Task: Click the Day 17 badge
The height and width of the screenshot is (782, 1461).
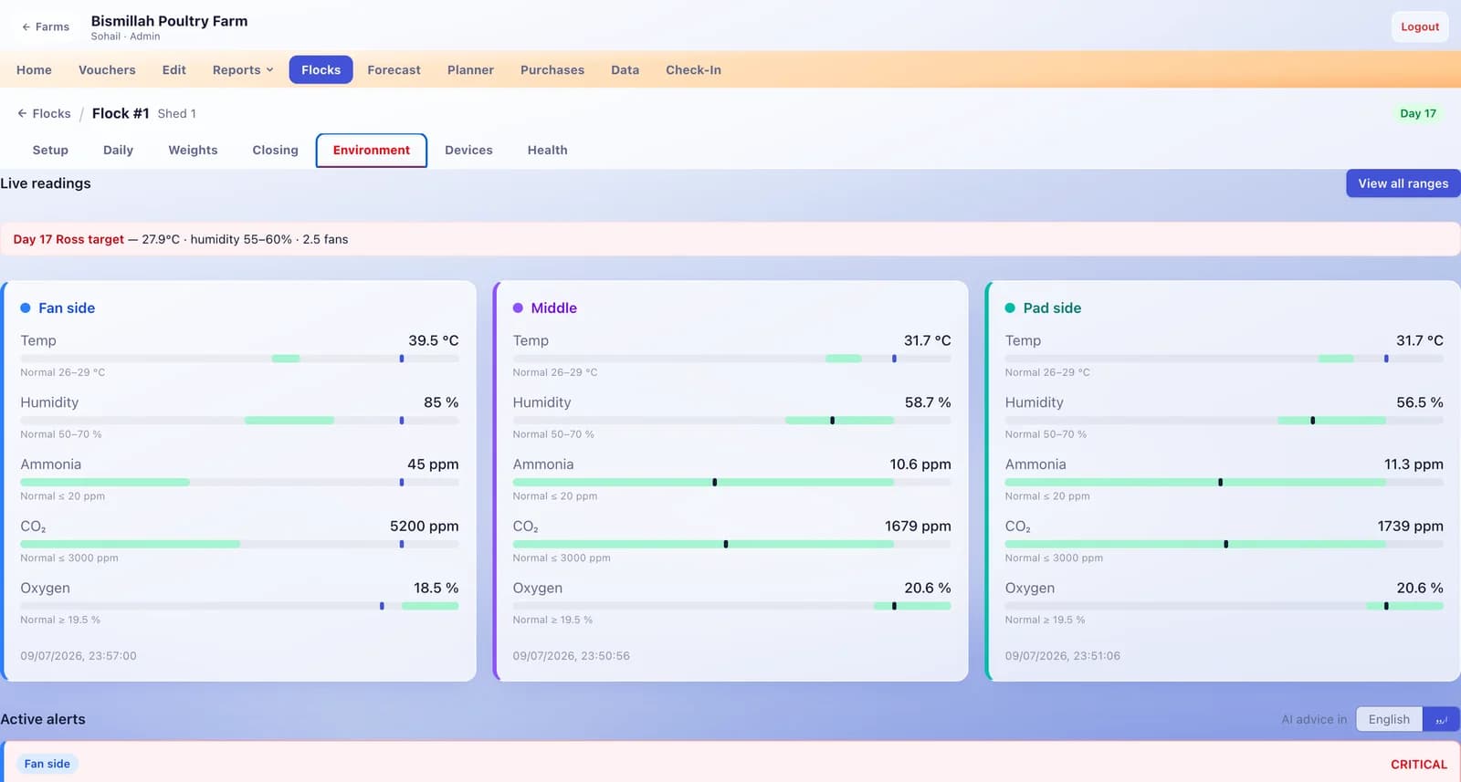Action: coord(1417,113)
